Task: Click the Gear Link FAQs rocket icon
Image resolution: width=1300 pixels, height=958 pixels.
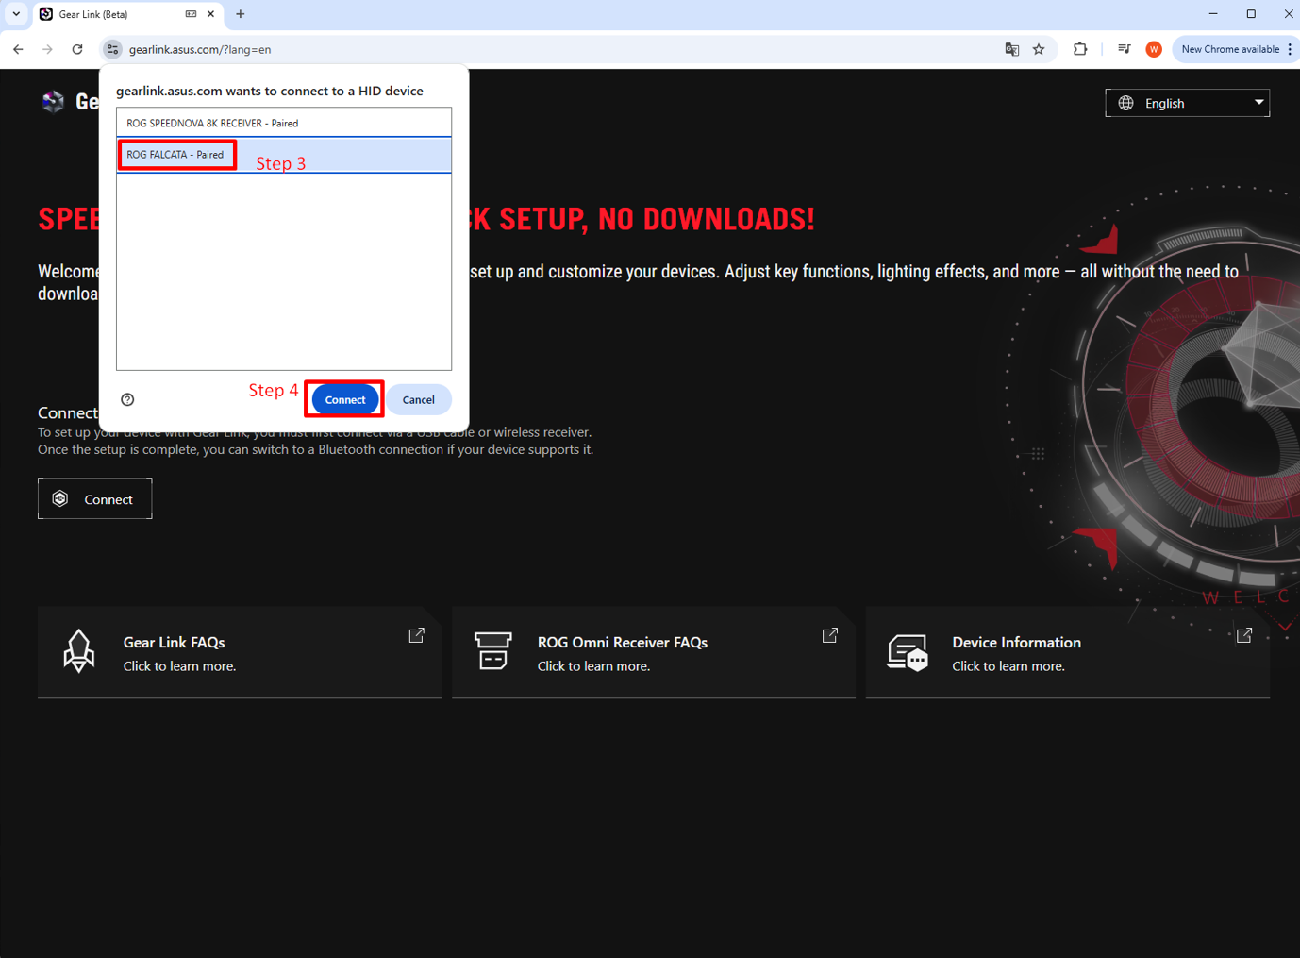Action: 78,651
